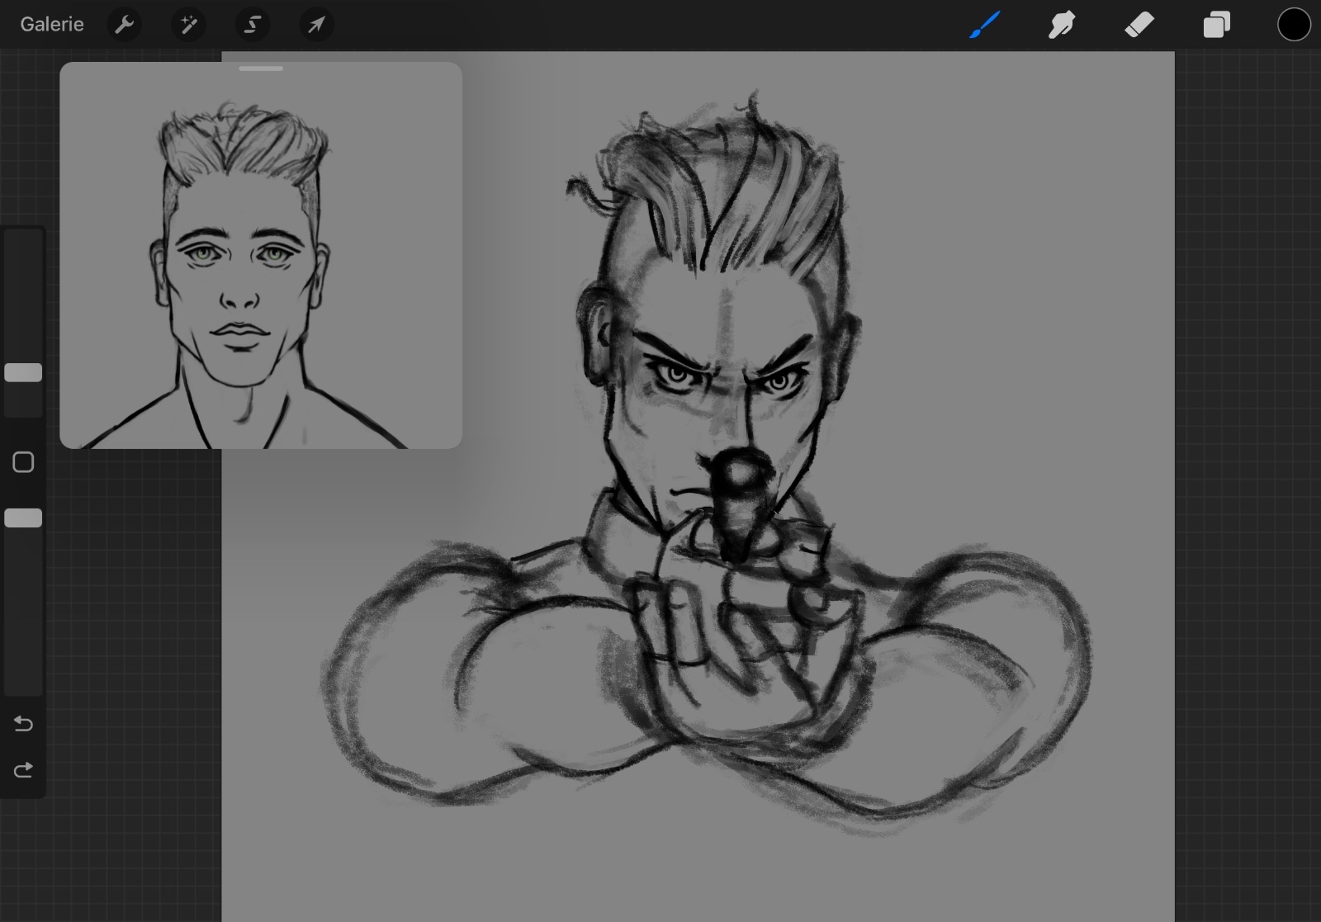Click the brush opacity slider handle
This screenshot has width=1321, height=922.
[23, 518]
